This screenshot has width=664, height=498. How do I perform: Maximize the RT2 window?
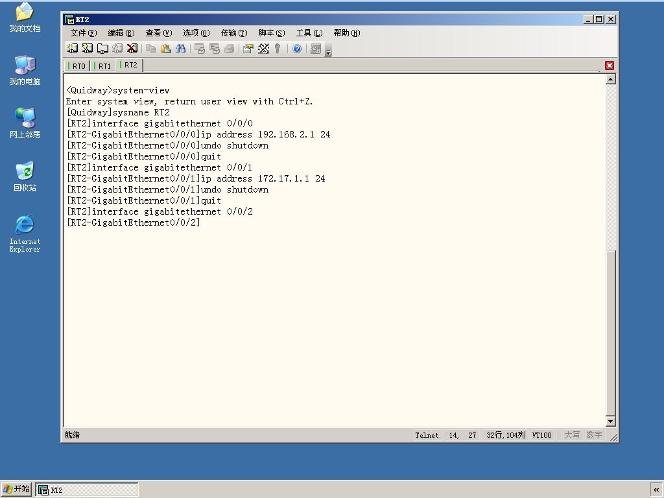point(599,19)
